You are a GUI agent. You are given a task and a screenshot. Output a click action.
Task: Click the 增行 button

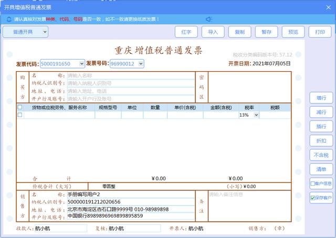pyautogui.click(x=321, y=98)
